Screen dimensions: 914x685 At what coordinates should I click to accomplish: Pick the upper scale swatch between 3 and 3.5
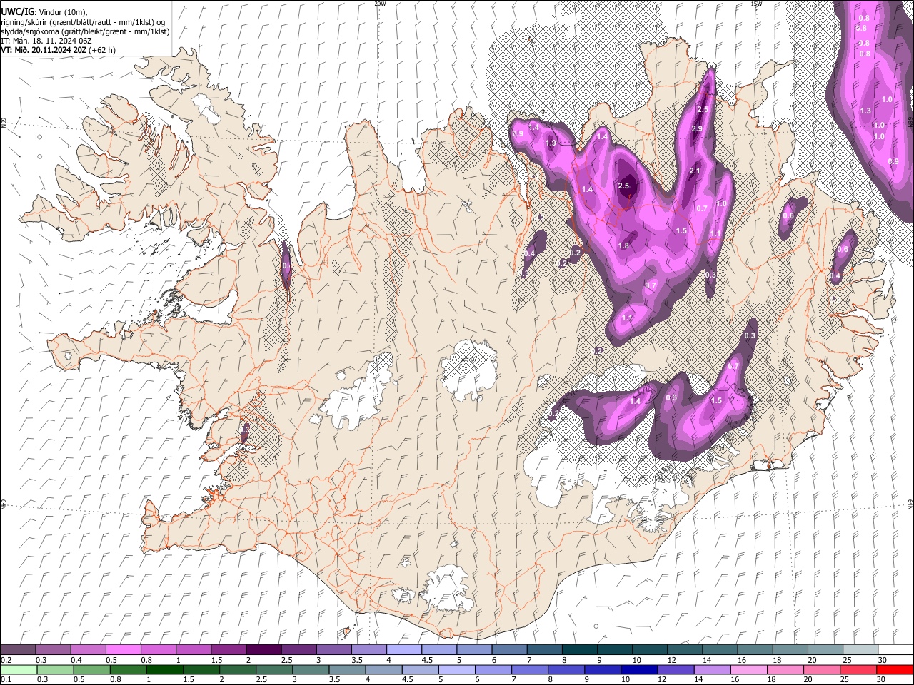click(333, 649)
